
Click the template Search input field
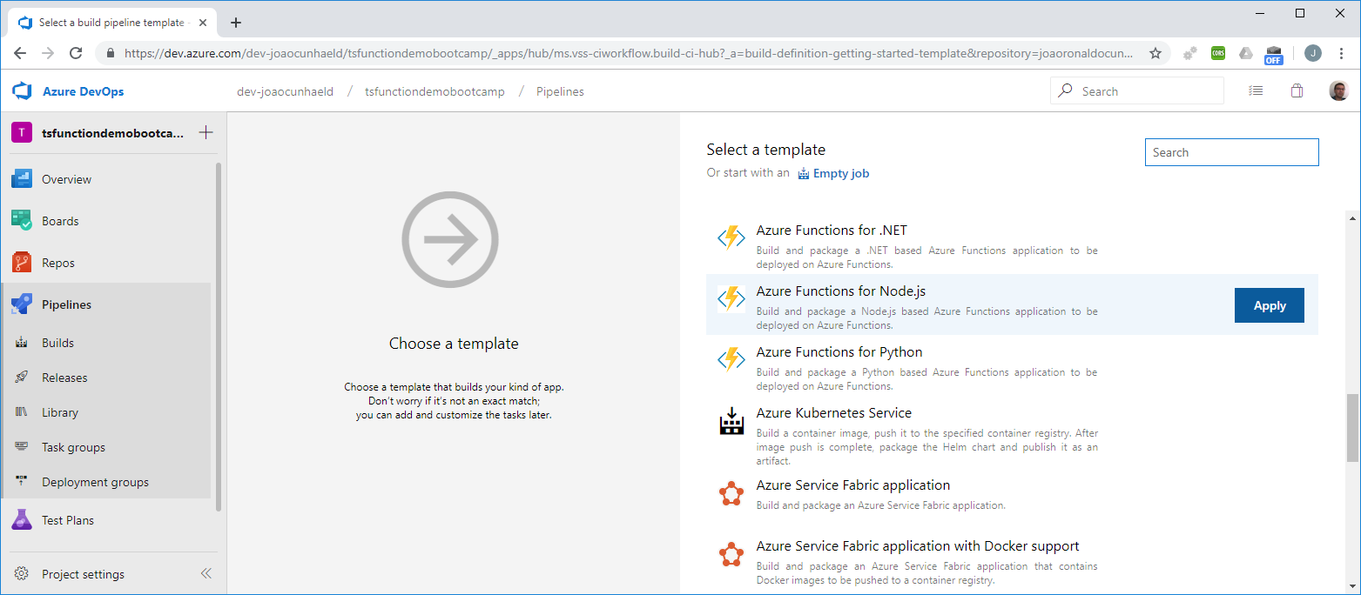coord(1231,152)
